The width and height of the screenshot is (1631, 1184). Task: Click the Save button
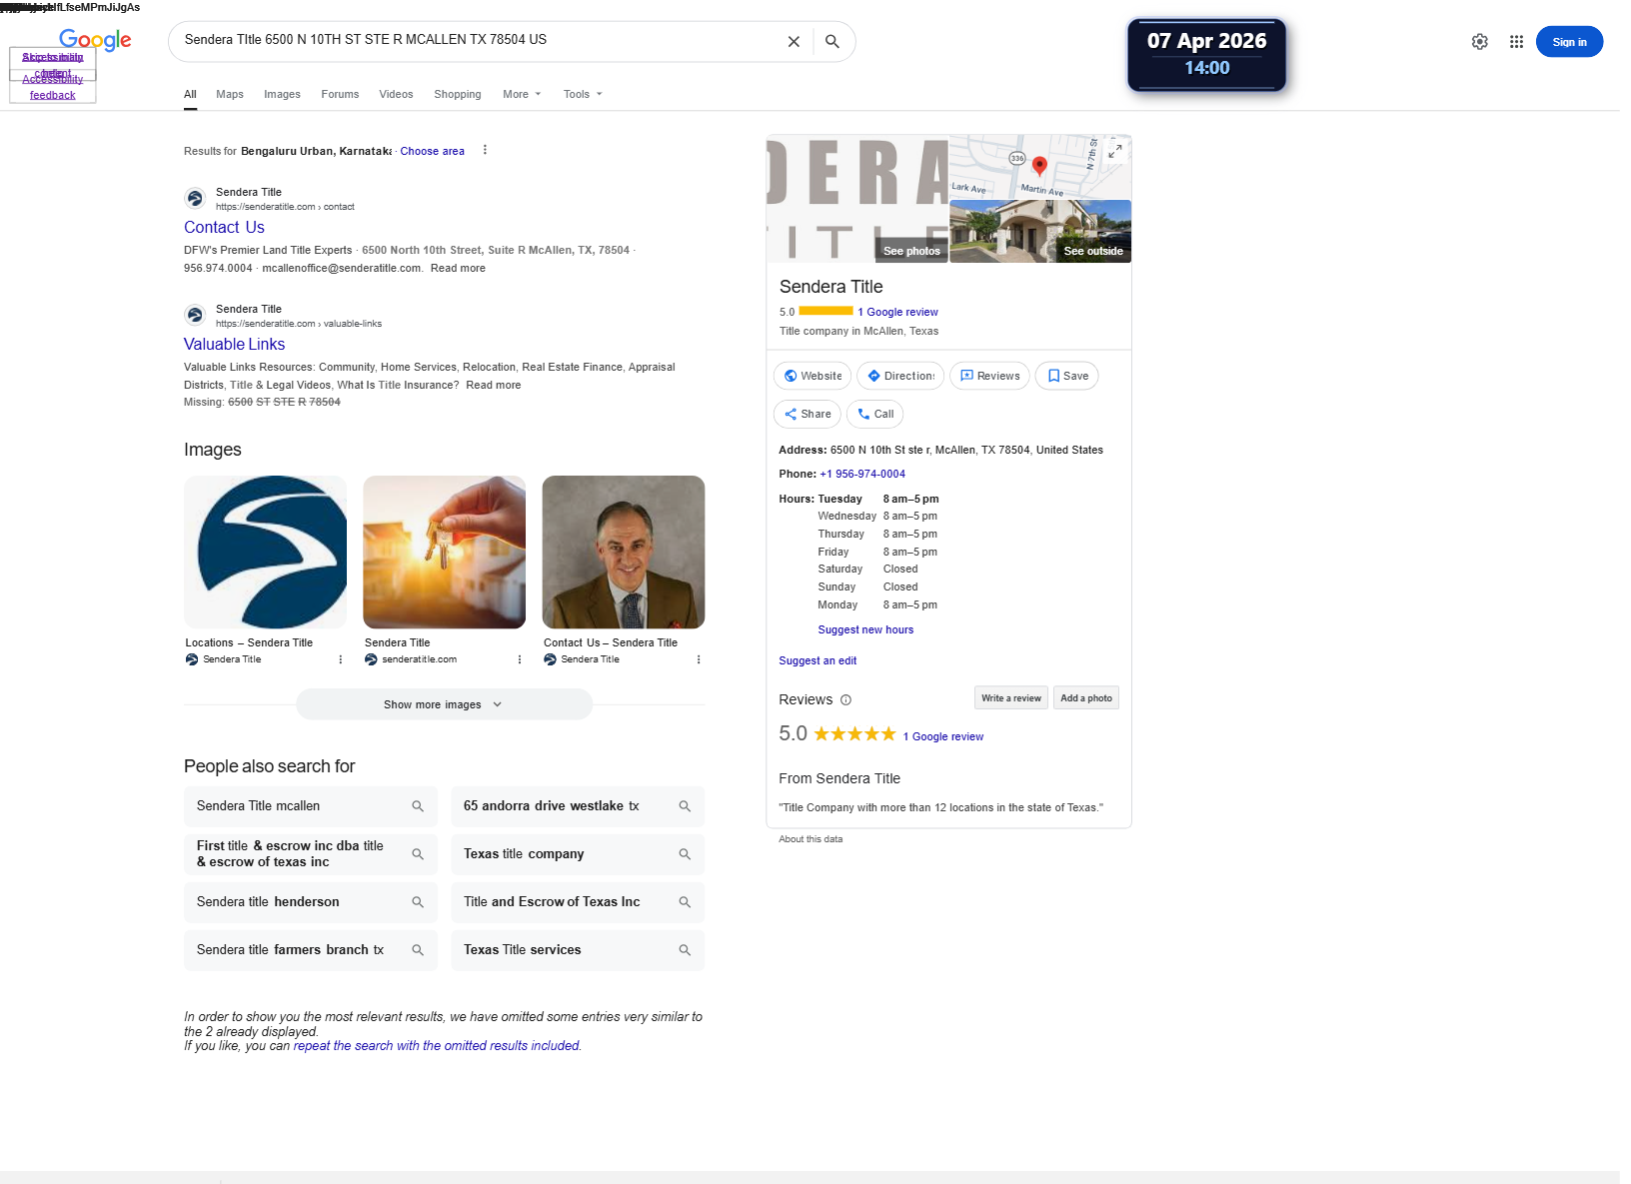tap(1066, 376)
